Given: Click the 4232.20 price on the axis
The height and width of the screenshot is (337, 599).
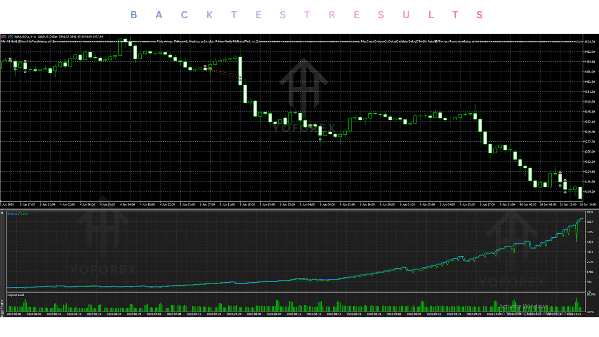Looking at the screenshot, I should tap(589, 161).
